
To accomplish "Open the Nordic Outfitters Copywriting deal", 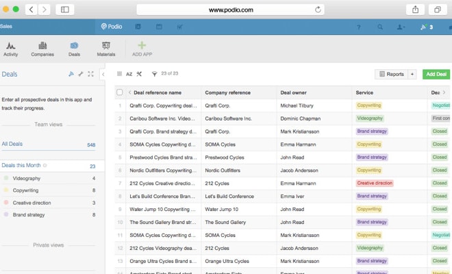I will [163, 171].
